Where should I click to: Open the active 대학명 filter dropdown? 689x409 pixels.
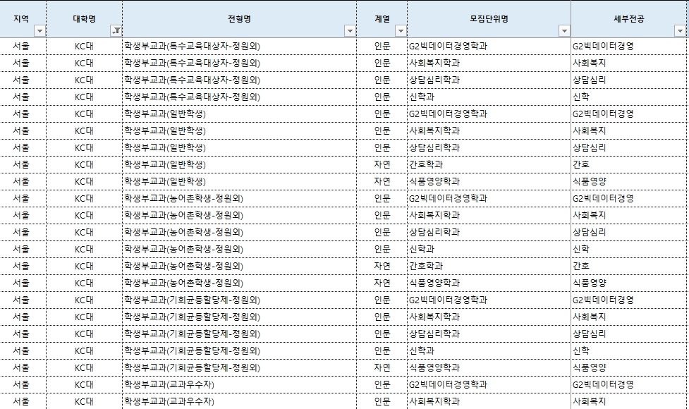(116, 31)
